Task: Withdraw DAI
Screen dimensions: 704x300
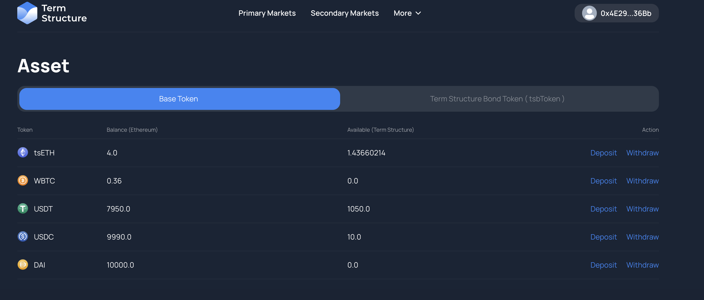Action: [x=642, y=265]
